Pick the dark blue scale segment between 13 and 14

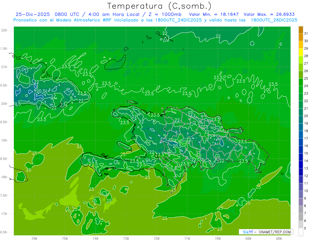click(x=301, y=164)
